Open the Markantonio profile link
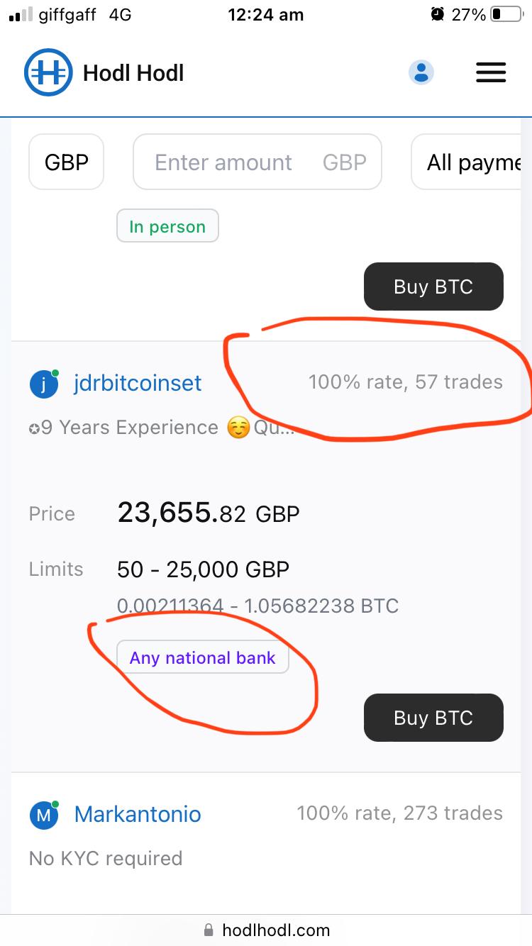The image size is (532, 946). pos(138,814)
